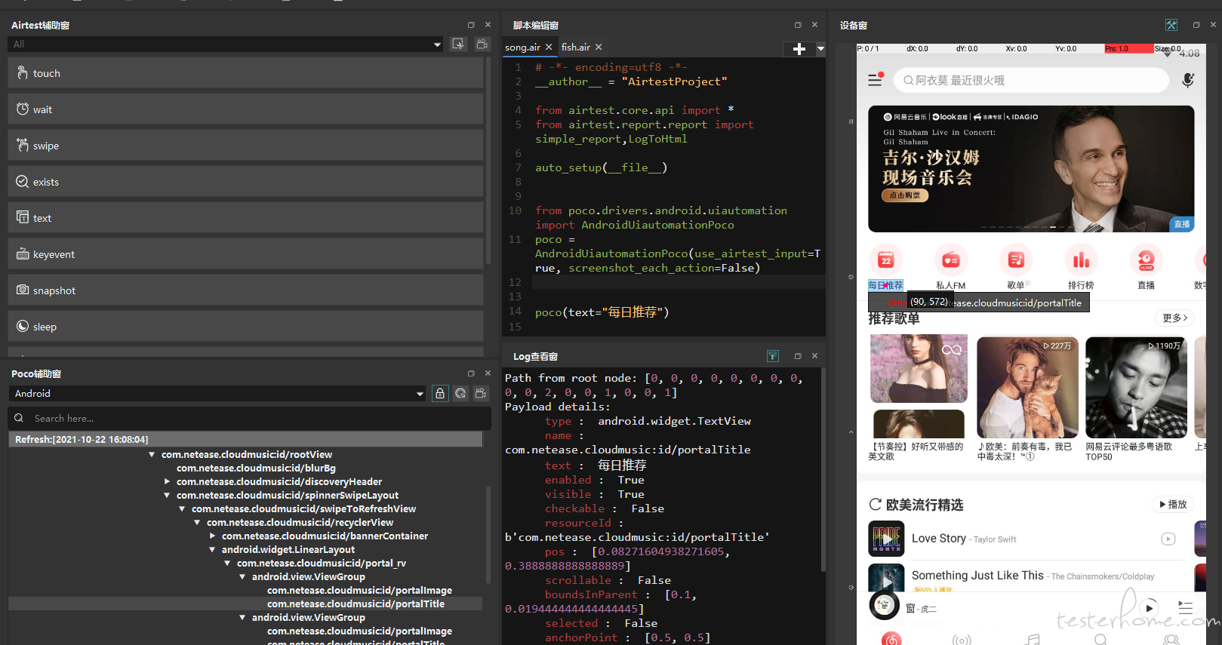Open the playlist thumbnail with 1190万 plays
Viewport: 1222px width, 645px height.
1136,387
